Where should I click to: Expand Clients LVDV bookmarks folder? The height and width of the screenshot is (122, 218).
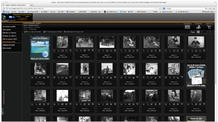pyautogui.click(x=33, y=12)
